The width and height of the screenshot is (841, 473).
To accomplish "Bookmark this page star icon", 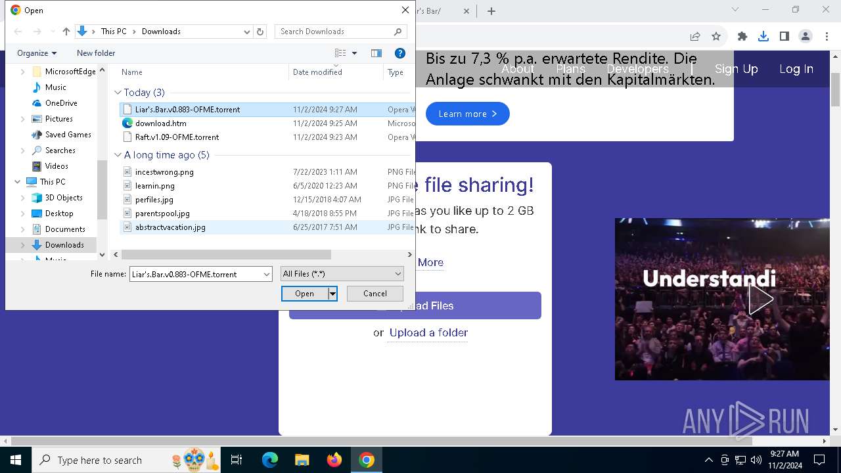I will (716, 37).
